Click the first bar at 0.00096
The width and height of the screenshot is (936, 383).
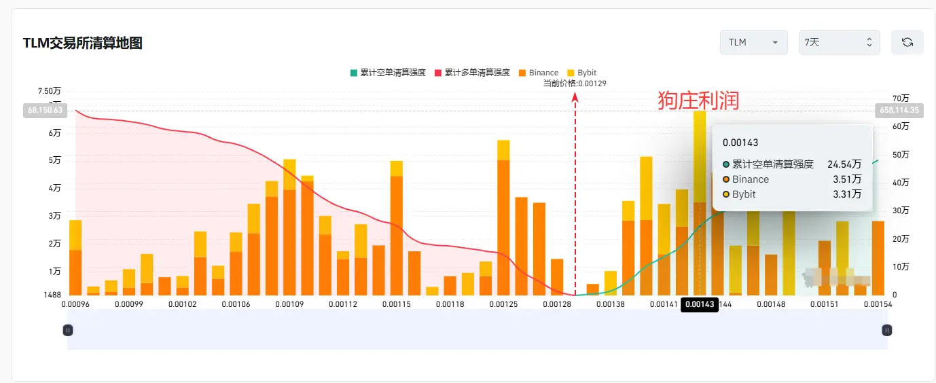[75, 258]
